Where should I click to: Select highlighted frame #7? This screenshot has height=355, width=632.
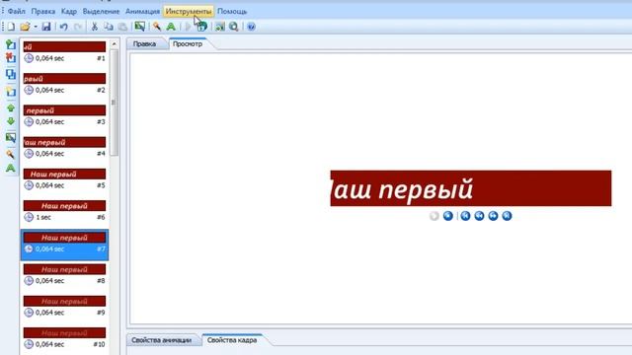[64, 245]
